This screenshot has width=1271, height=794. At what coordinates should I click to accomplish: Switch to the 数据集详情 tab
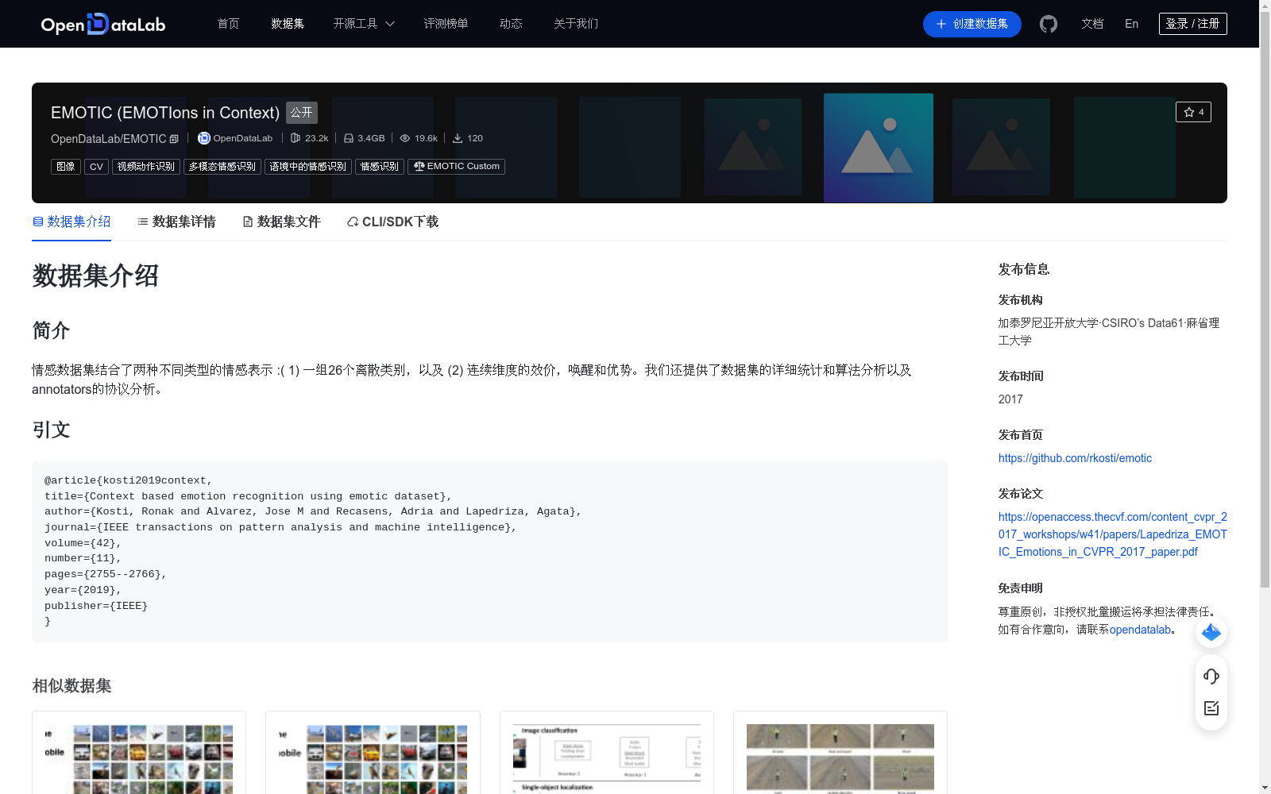pyautogui.click(x=176, y=222)
